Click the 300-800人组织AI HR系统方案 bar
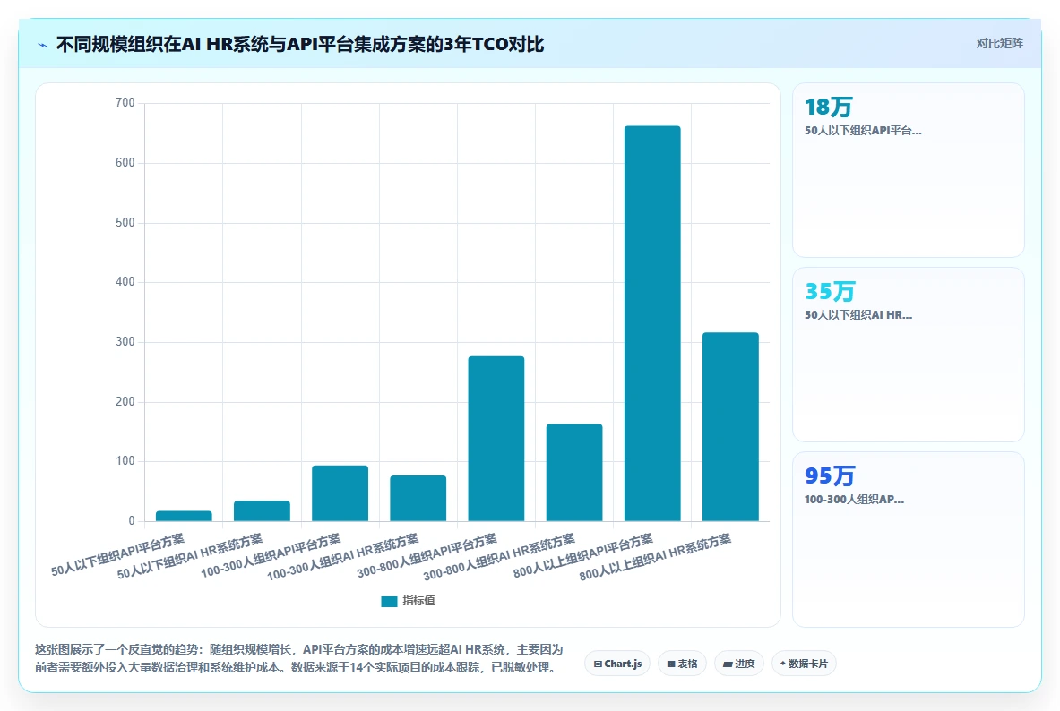 pos(574,473)
